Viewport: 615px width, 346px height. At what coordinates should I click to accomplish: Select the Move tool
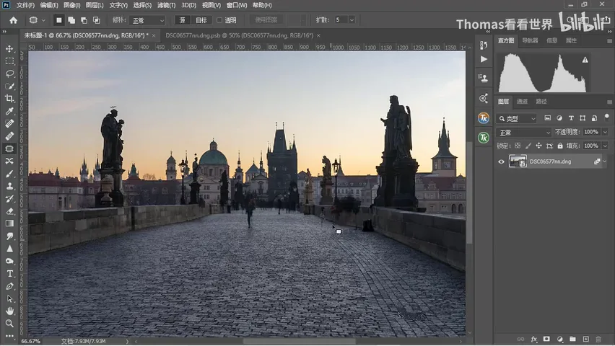coord(9,48)
